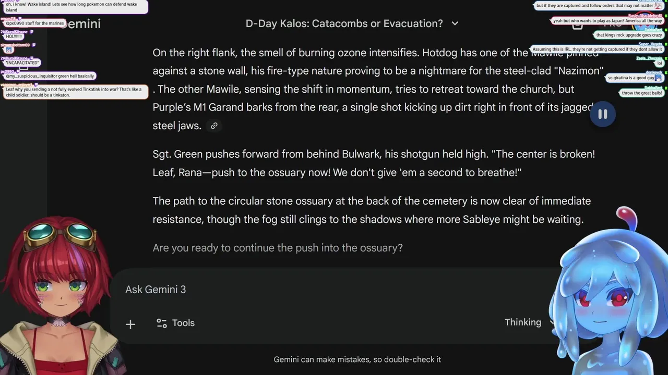Click "Are you ready to continue the push" question

277,248
